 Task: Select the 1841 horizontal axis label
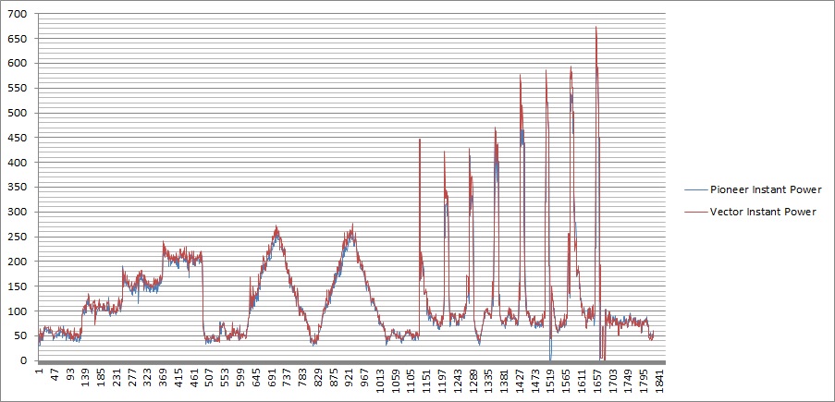tap(660, 381)
